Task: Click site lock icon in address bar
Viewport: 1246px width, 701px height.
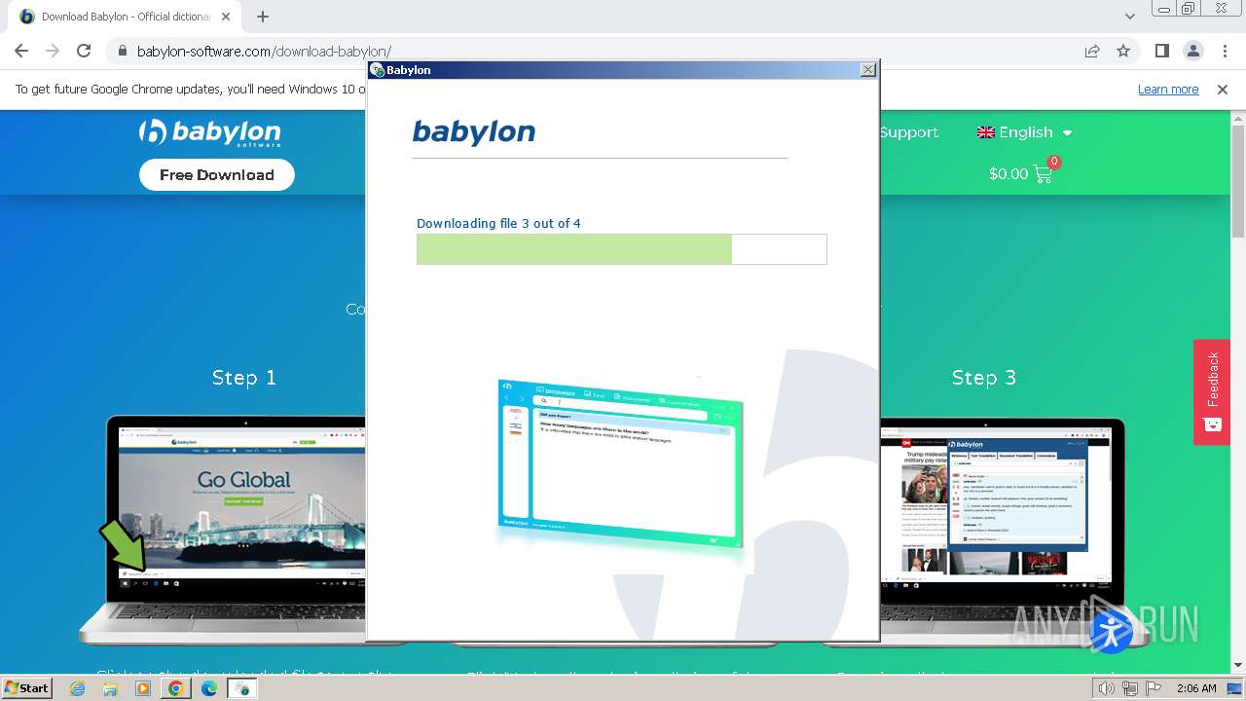Action: [123, 51]
